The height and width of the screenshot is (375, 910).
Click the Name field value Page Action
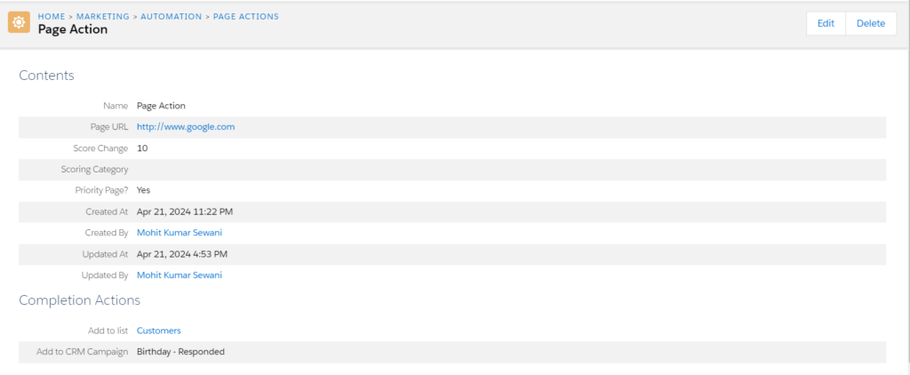click(161, 106)
